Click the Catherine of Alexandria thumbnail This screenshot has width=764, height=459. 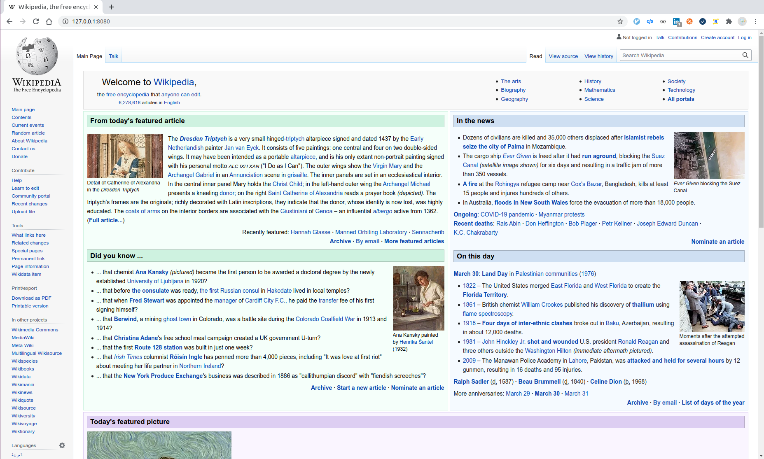point(125,156)
